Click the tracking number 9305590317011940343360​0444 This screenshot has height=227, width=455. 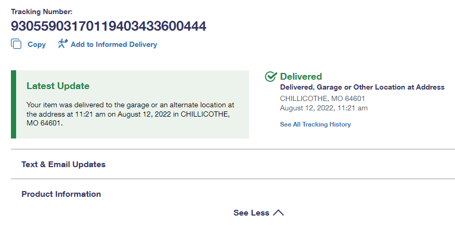[x=109, y=26]
